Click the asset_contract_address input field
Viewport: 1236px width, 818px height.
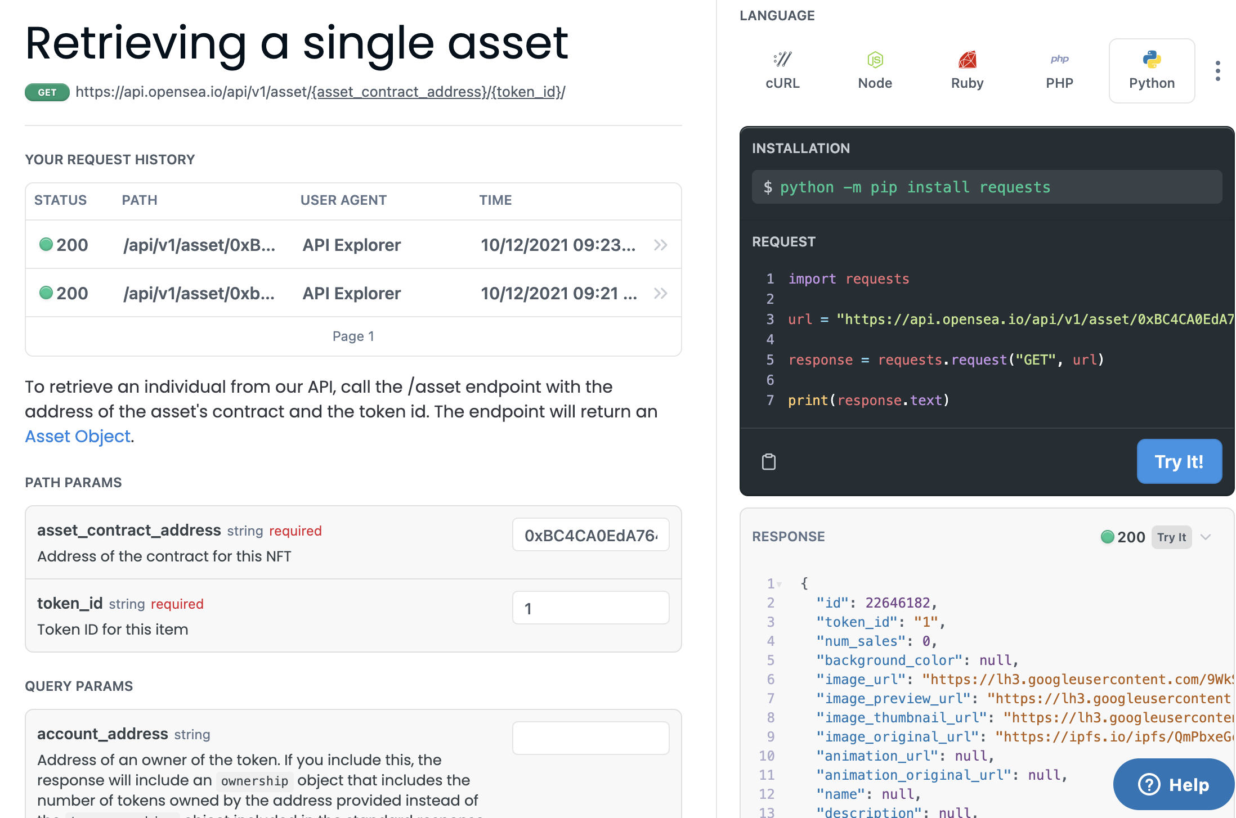coord(590,535)
